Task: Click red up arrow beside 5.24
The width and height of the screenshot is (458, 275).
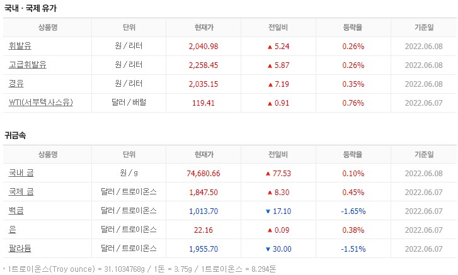Action: pyautogui.click(x=270, y=47)
